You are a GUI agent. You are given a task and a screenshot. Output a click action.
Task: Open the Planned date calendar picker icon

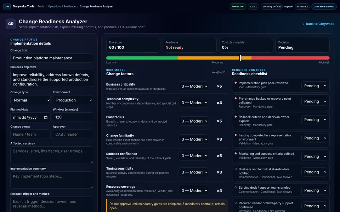point(46,117)
